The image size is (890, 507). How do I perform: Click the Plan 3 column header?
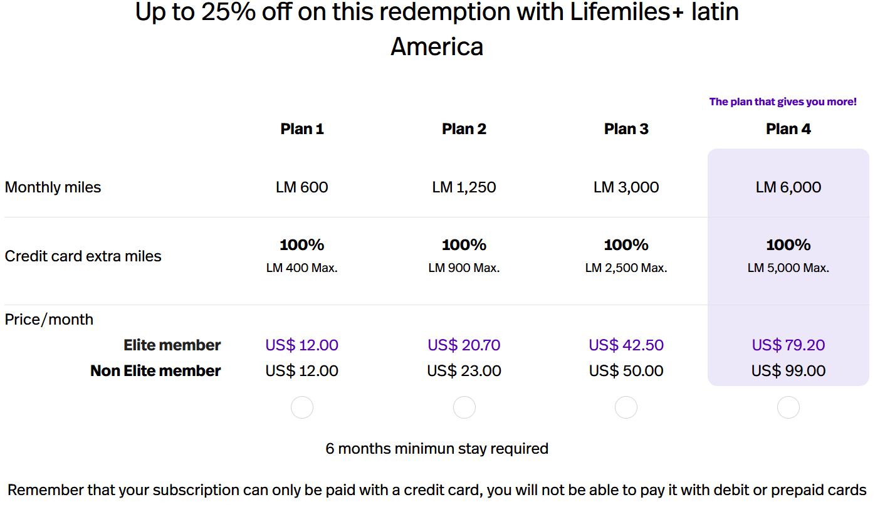[626, 129]
